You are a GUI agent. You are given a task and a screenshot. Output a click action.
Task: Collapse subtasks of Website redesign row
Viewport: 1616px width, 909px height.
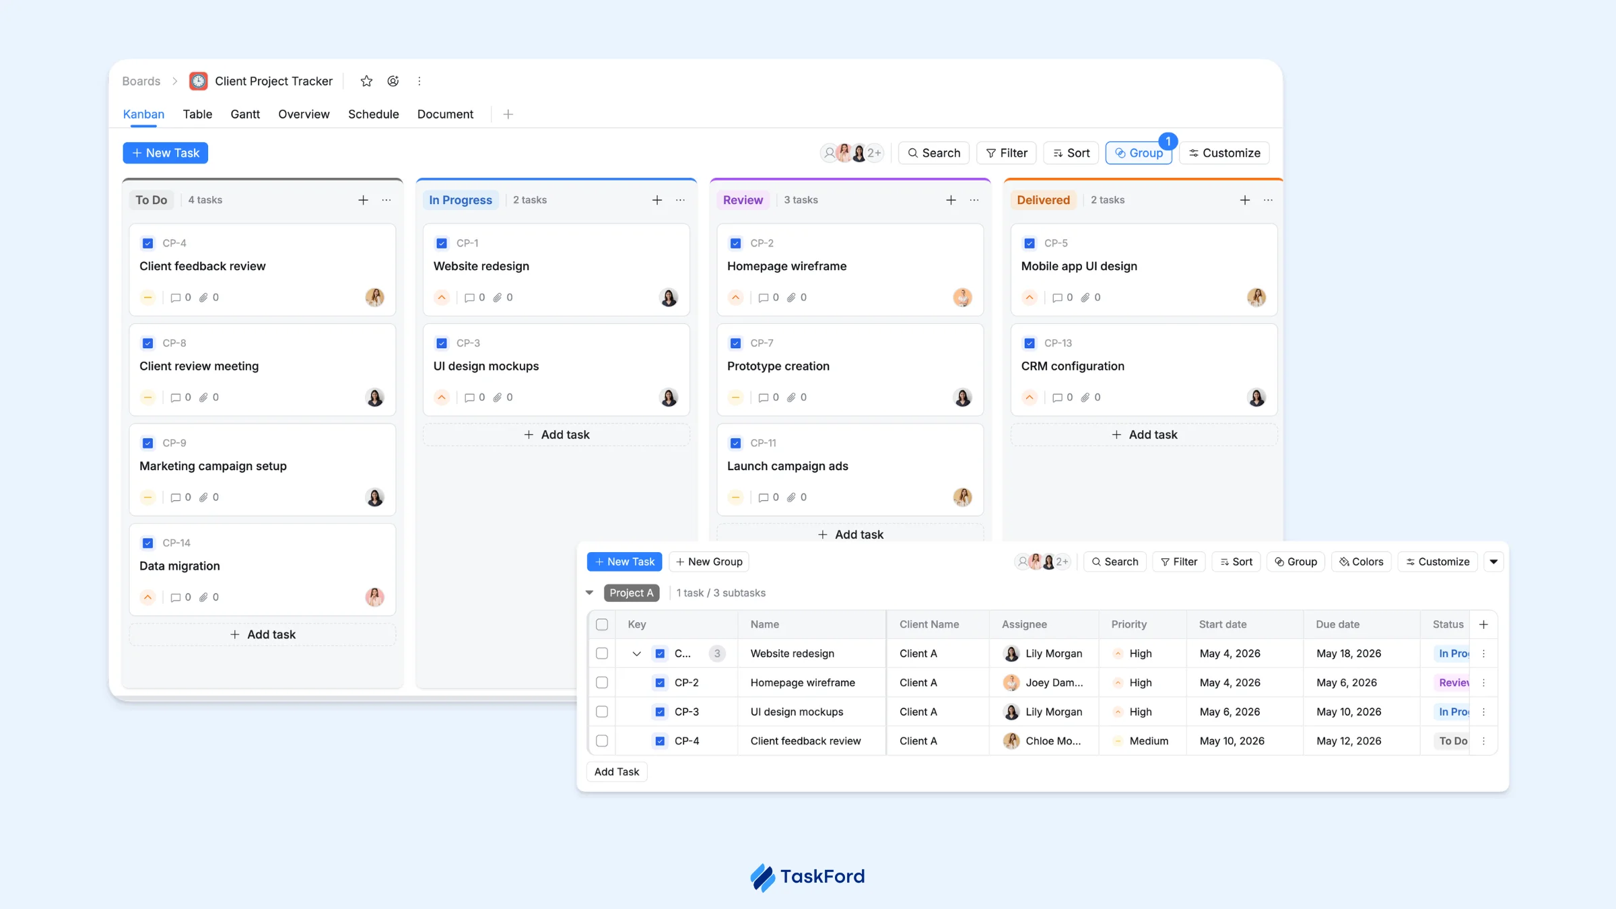click(636, 654)
